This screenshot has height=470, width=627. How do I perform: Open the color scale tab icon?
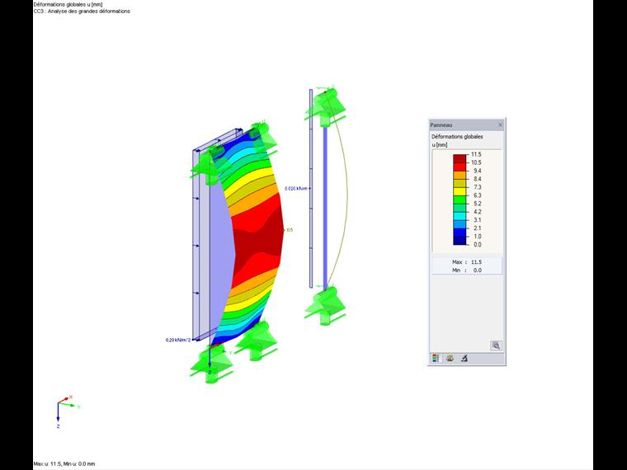(x=436, y=359)
